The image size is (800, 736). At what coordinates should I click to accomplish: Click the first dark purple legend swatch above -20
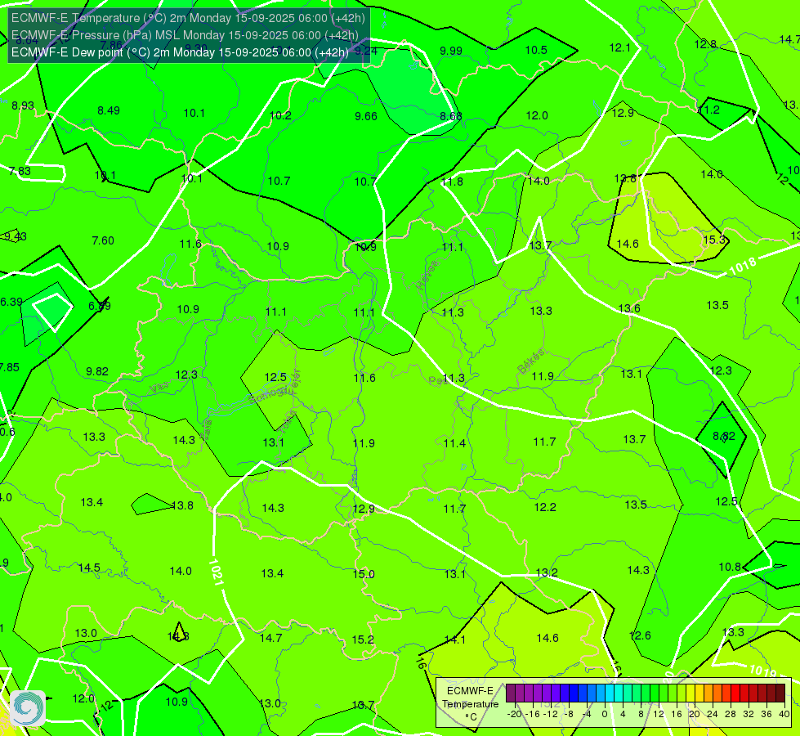click(x=510, y=693)
